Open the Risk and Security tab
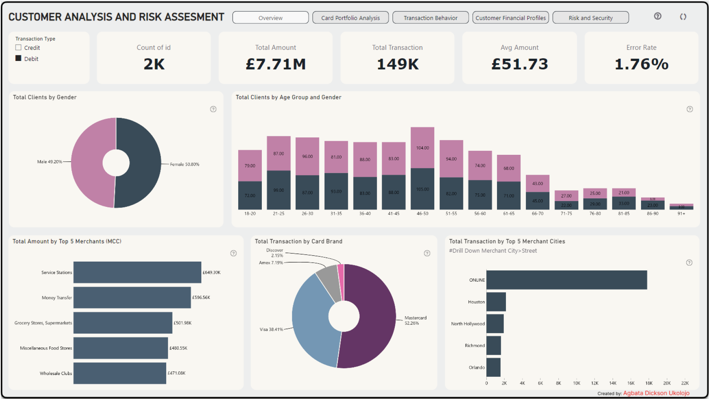This screenshot has height=399, width=709. coord(590,18)
